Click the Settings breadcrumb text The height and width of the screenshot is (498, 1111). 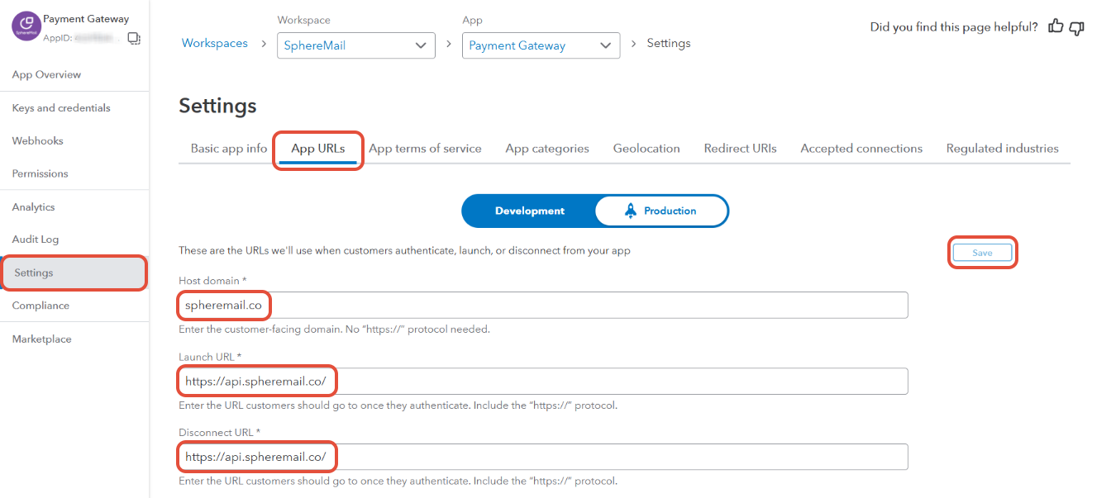click(x=669, y=43)
